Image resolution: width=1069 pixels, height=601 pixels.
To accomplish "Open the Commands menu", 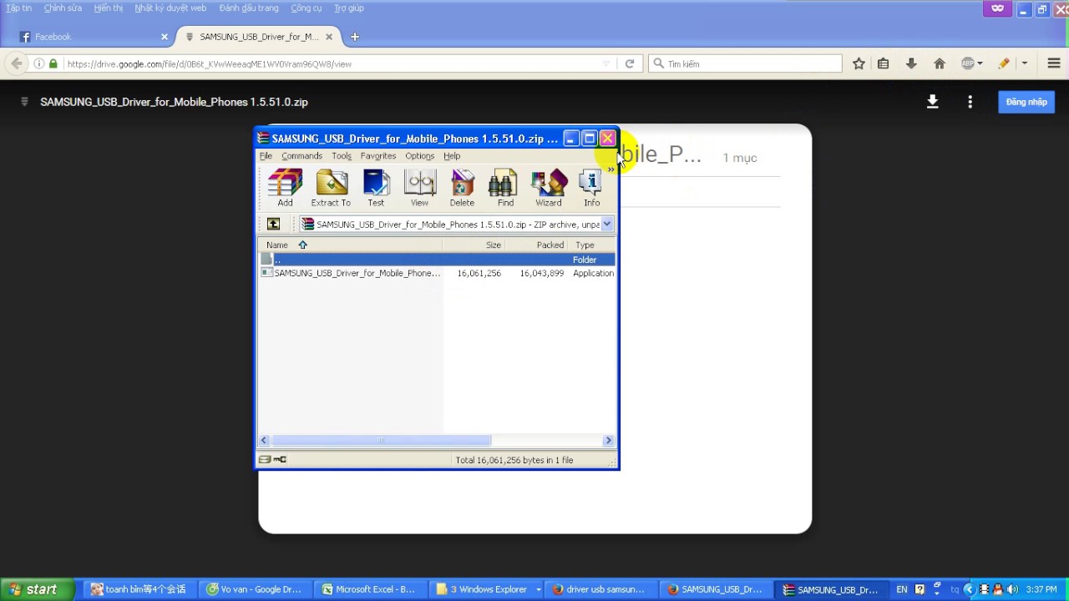I will pos(301,156).
